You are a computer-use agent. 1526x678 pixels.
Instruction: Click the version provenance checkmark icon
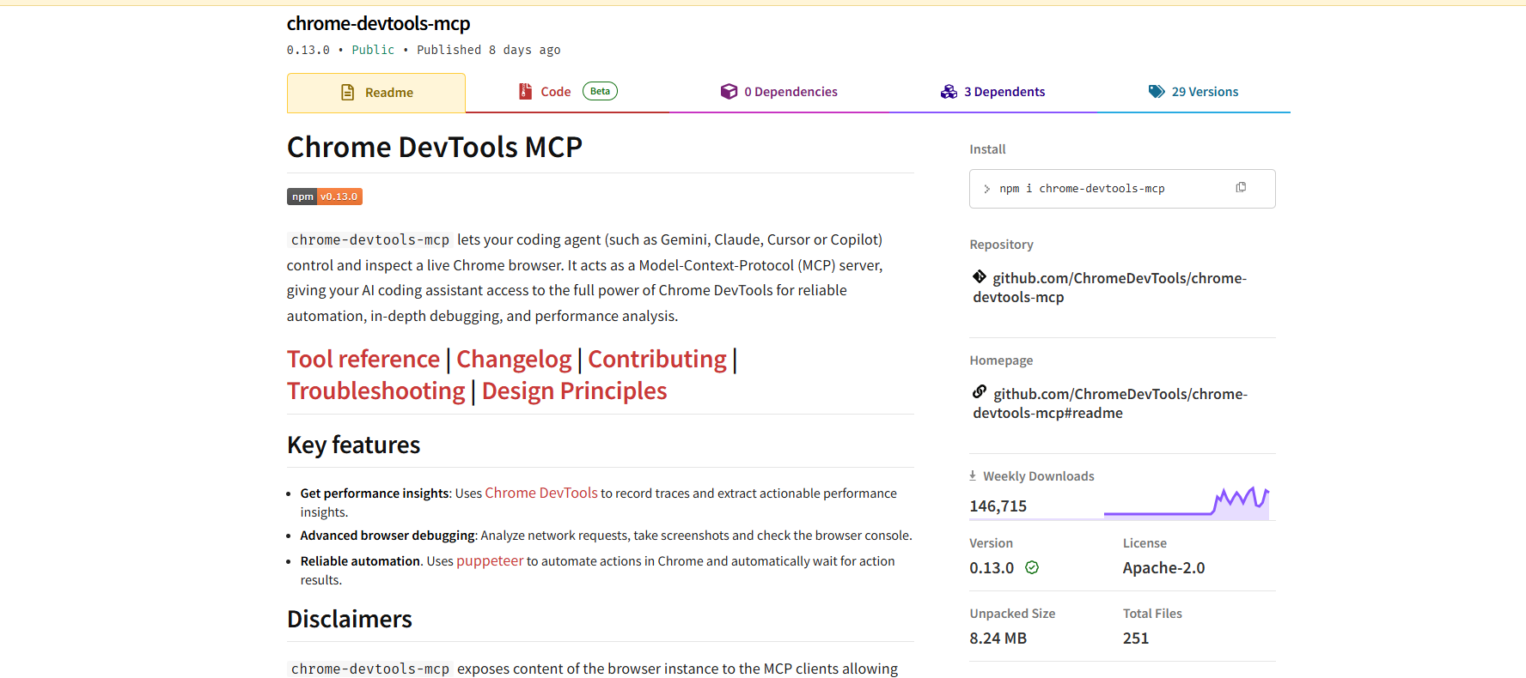[1032, 567]
